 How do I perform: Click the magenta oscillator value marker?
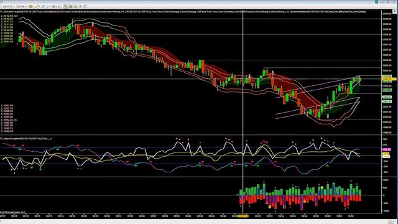tap(386, 150)
